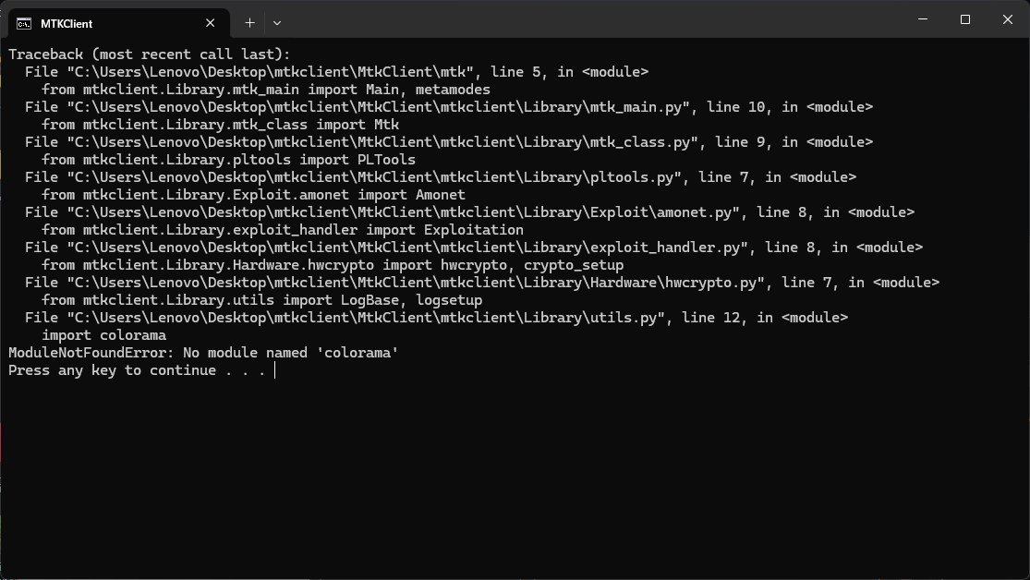Close the MTKClient tab

pyautogui.click(x=211, y=23)
